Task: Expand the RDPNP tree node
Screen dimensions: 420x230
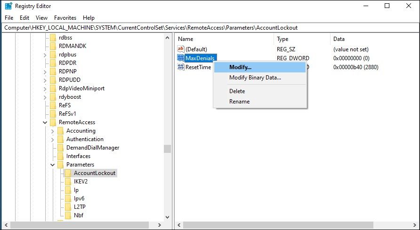Action: coord(45,71)
